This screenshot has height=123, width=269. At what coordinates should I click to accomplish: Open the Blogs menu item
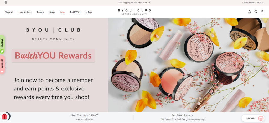(52, 12)
